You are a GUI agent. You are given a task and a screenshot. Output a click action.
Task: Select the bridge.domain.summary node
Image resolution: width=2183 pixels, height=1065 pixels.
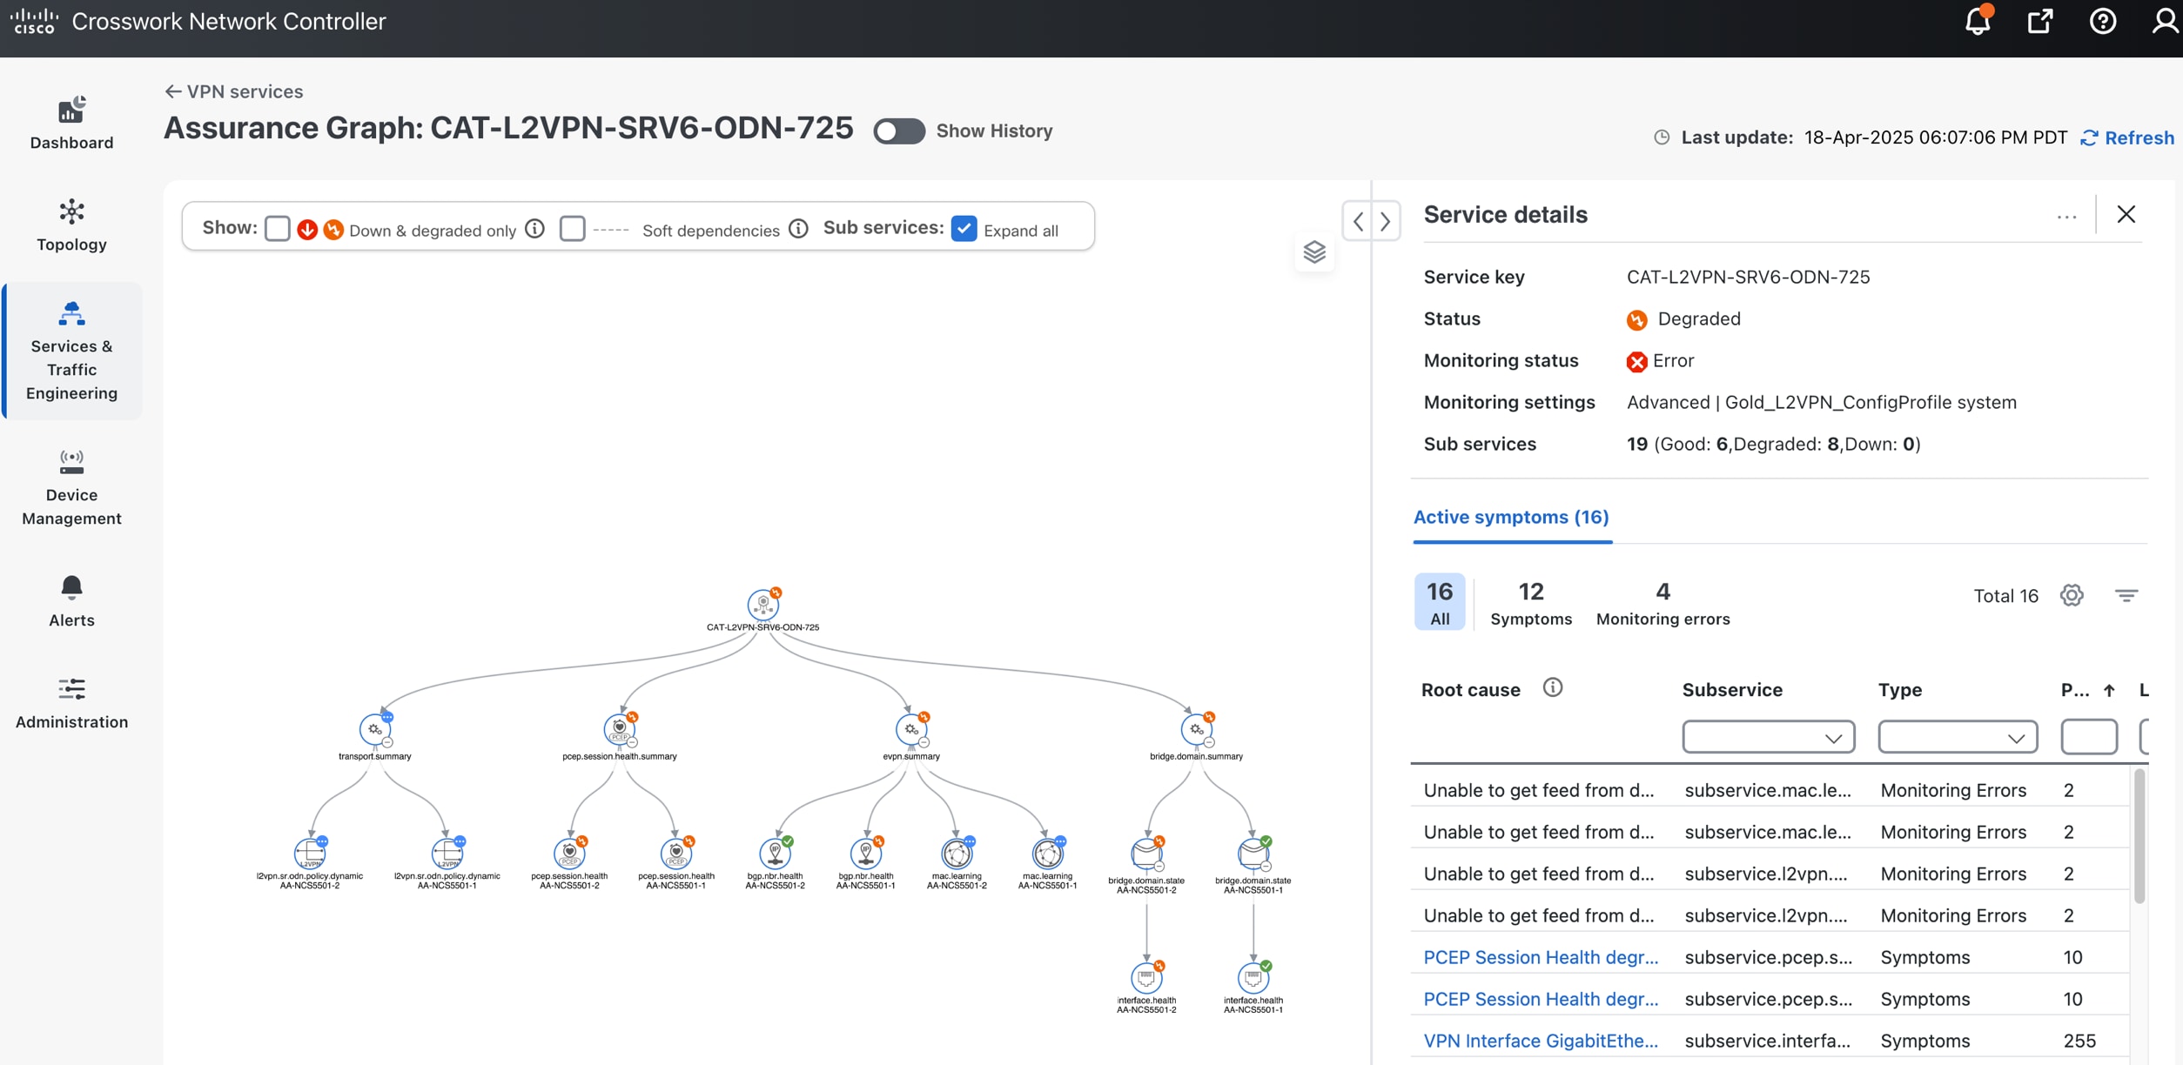tap(1196, 729)
